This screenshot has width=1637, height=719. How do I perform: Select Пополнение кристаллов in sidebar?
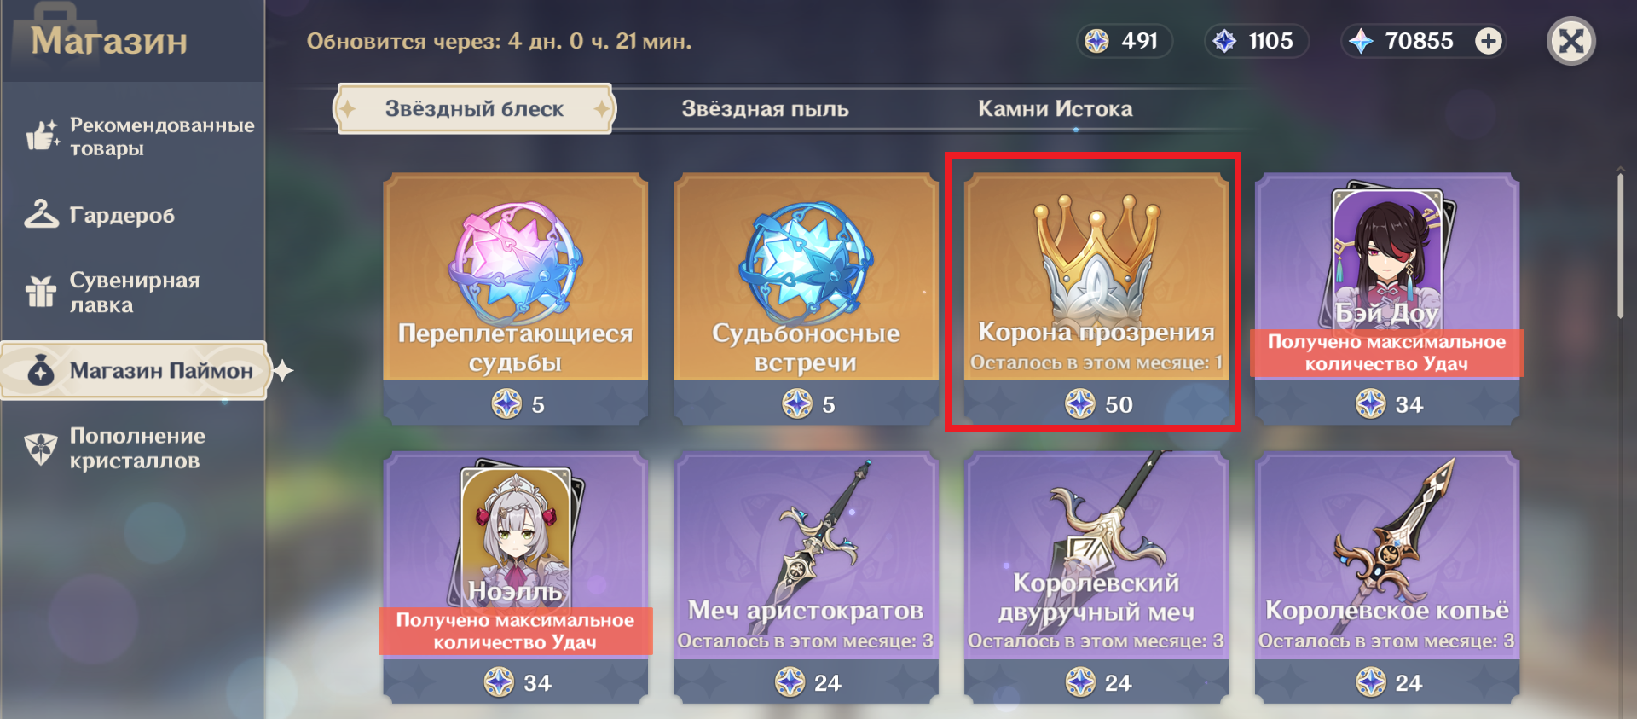(x=136, y=449)
